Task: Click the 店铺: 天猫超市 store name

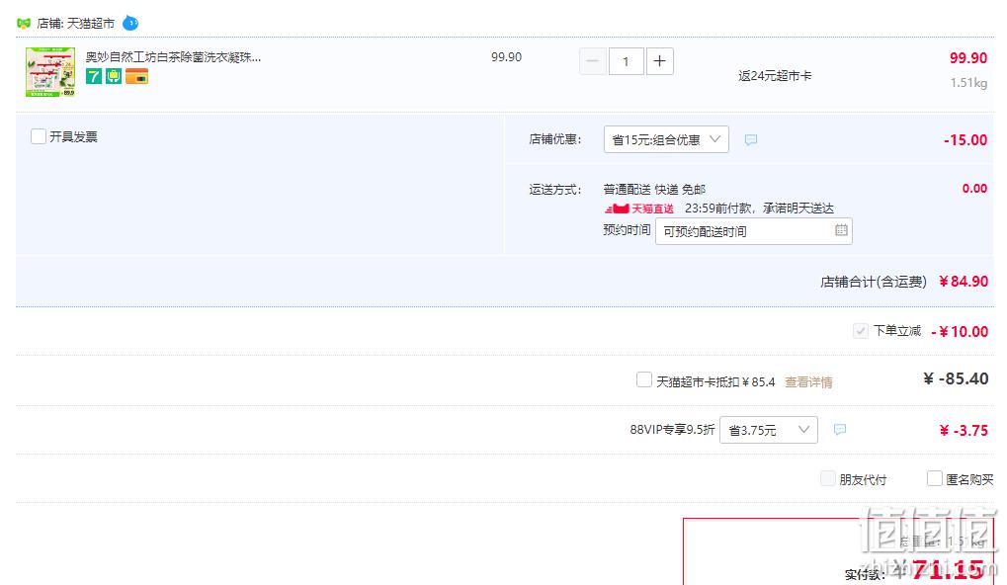Action: (76, 23)
